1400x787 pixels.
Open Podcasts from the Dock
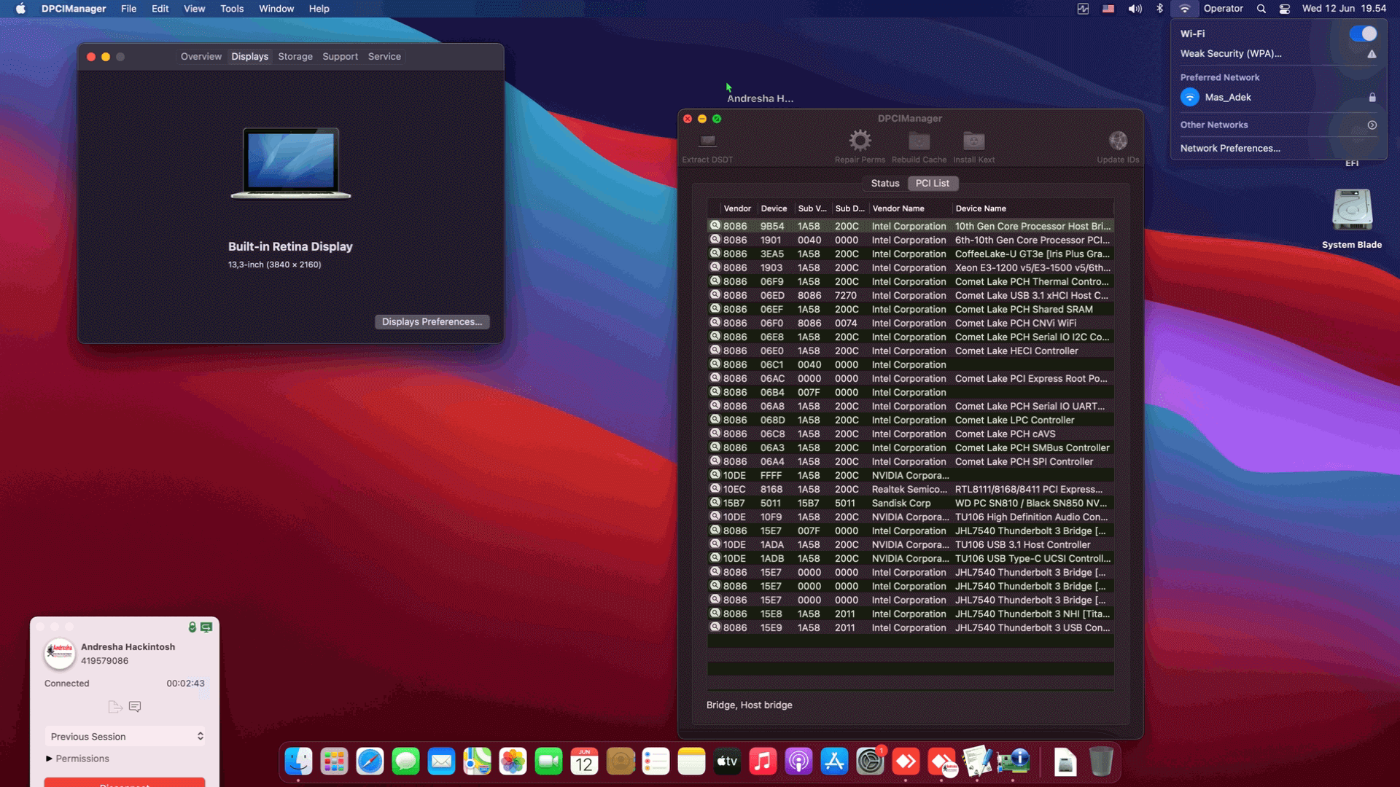pyautogui.click(x=798, y=761)
